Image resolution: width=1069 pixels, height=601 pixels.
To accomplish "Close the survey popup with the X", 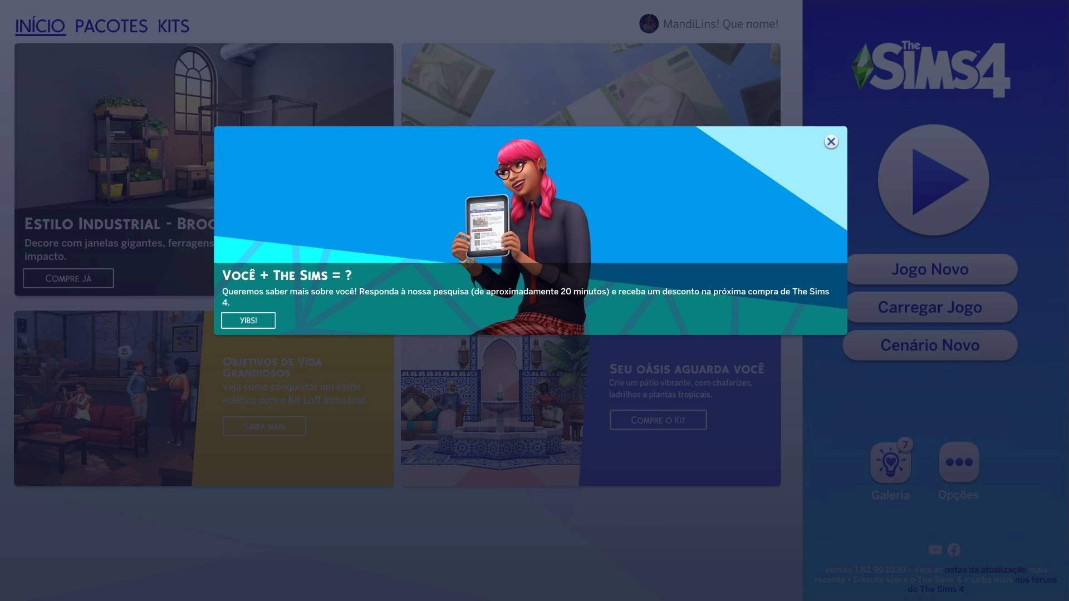I will [831, 142].
